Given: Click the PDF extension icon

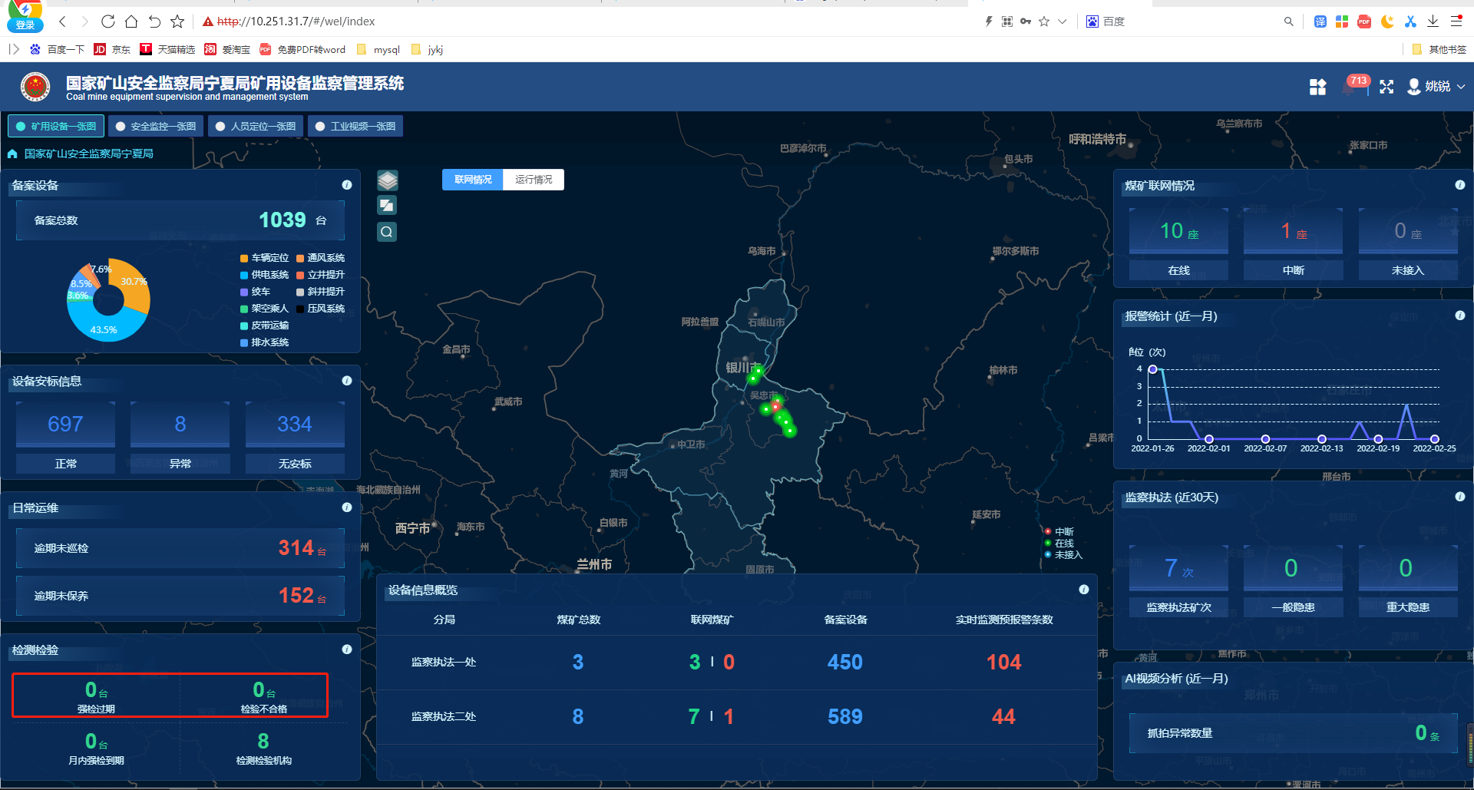Looking at the screenshot, I should (x=1364, y=21).
